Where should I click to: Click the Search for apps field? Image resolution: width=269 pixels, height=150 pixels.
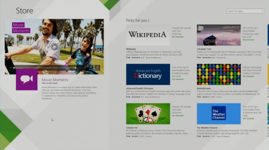tap(246, 11)
